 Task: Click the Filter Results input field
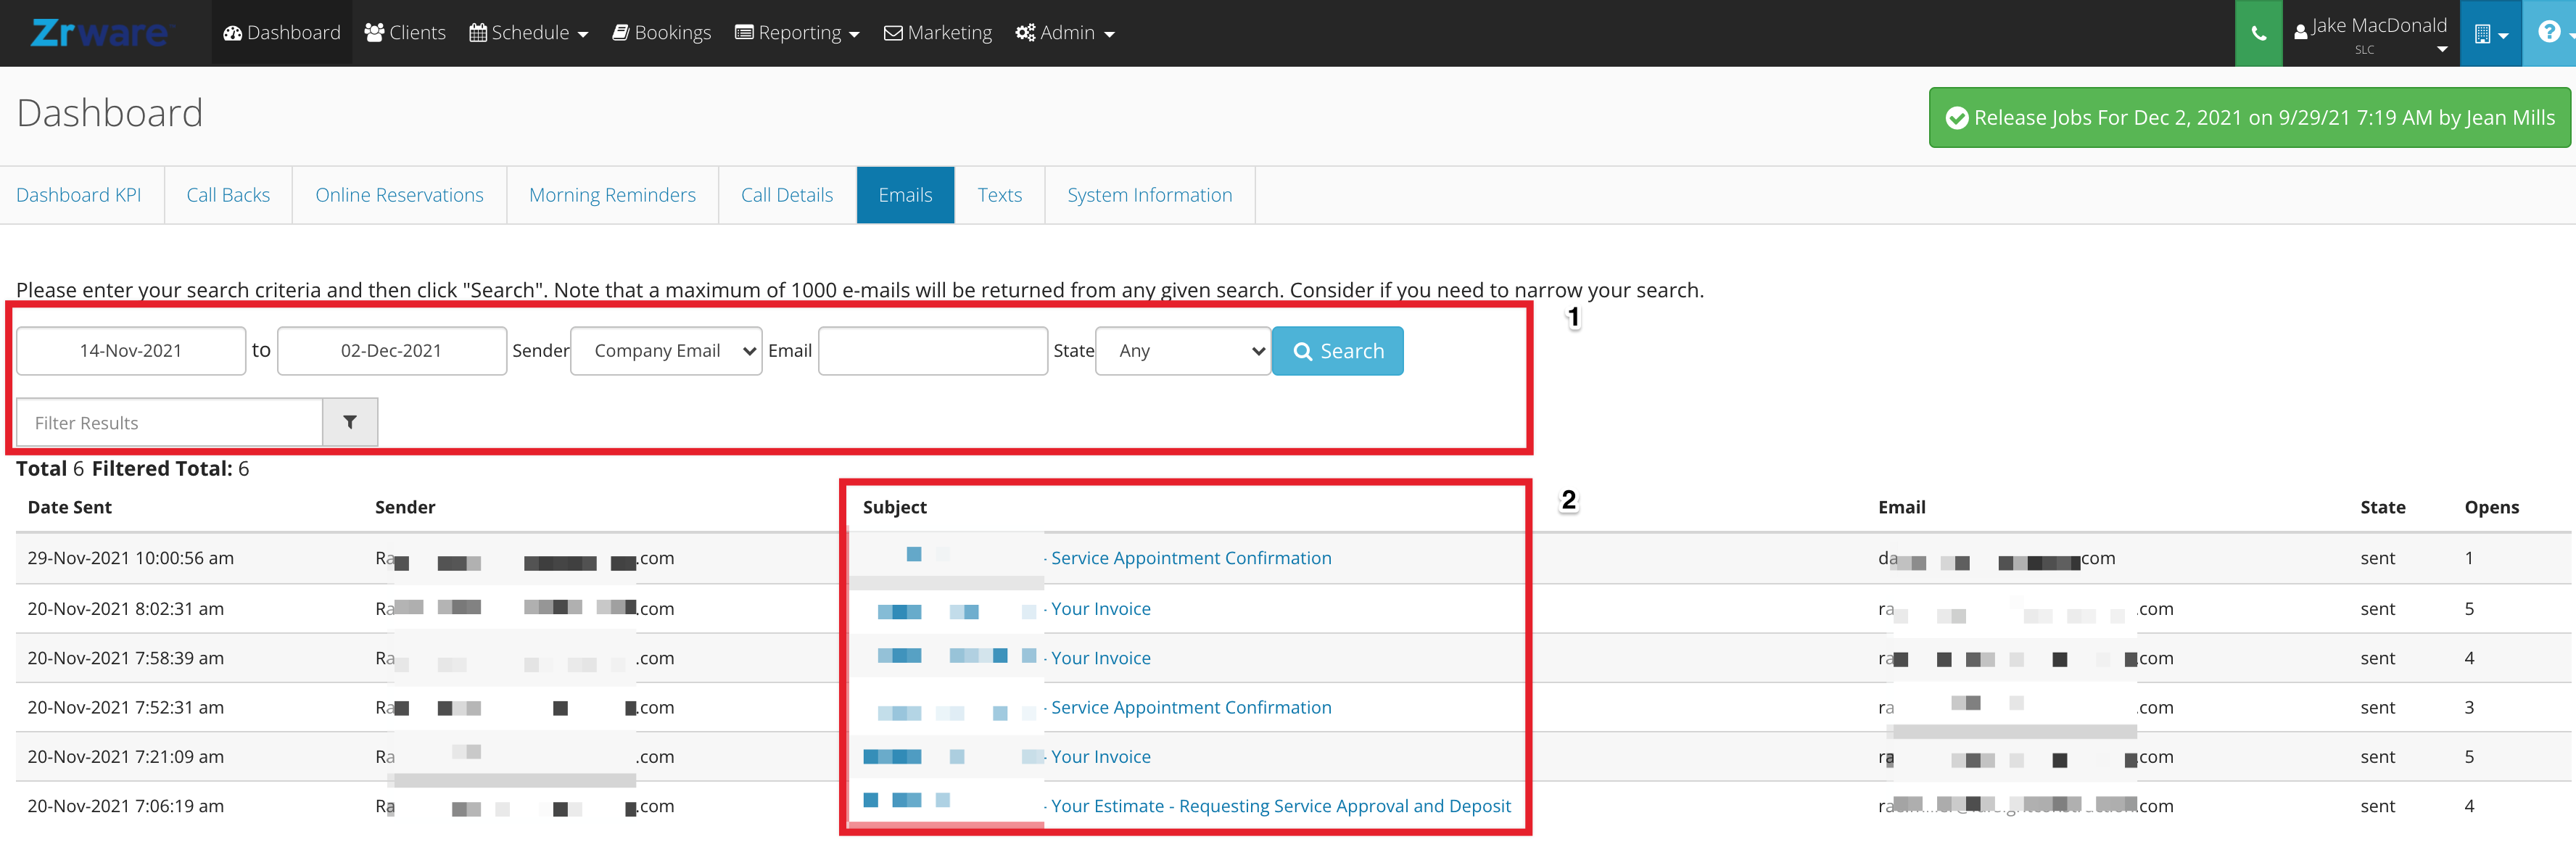click(x=169, y=422)
